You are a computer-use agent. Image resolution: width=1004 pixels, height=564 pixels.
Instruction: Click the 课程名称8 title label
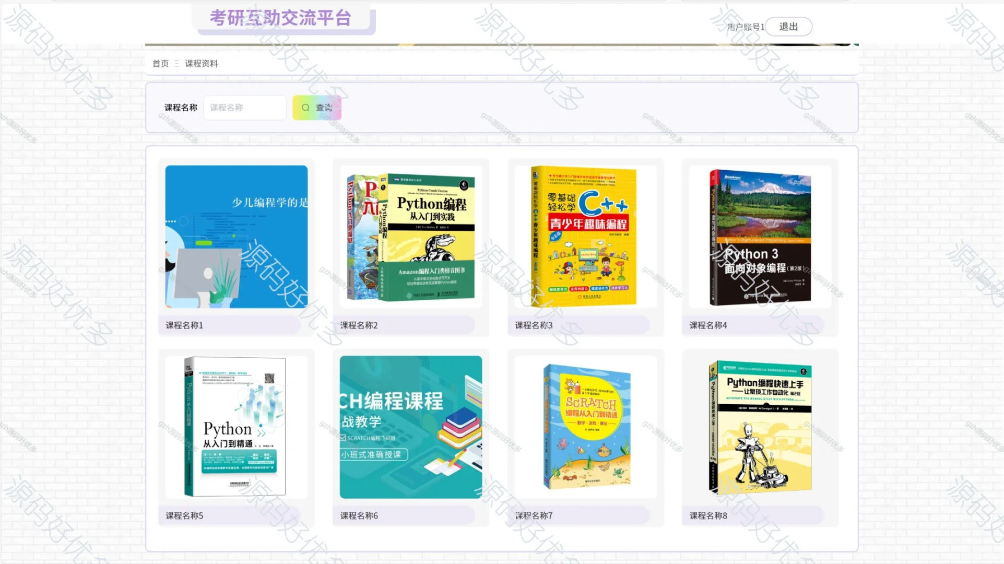point(708,515)
